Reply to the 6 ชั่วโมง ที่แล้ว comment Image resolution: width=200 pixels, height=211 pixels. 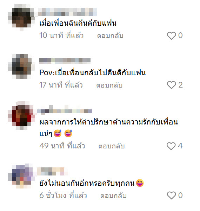[114, 196]
